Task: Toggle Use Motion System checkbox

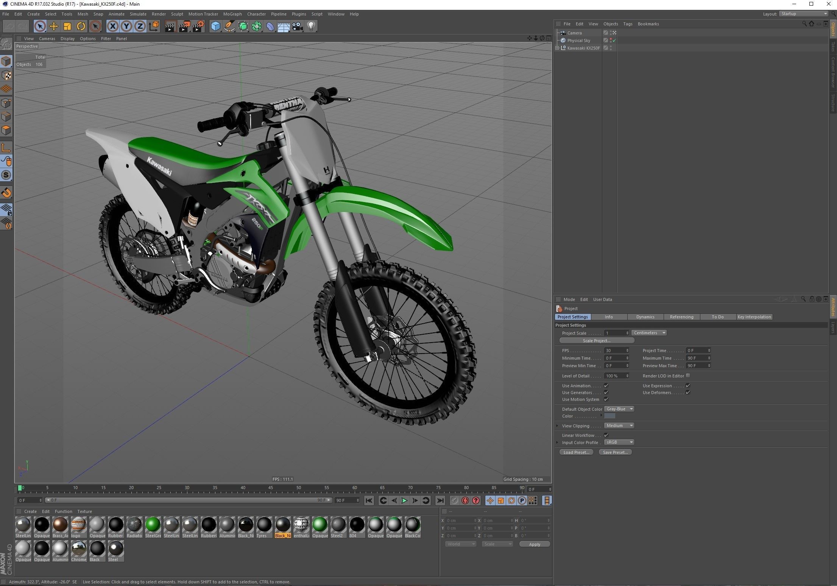Action: (x=606, y=399)
